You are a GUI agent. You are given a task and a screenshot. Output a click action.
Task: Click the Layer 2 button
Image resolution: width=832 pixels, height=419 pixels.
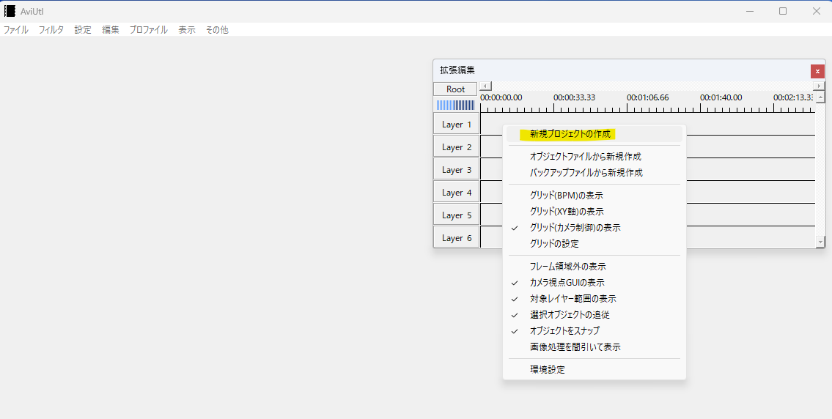click(457, 147)
